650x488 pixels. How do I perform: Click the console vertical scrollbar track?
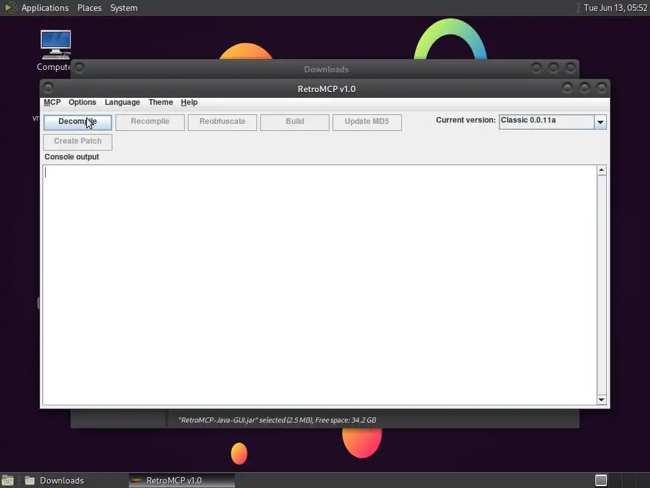coord(602,285)
